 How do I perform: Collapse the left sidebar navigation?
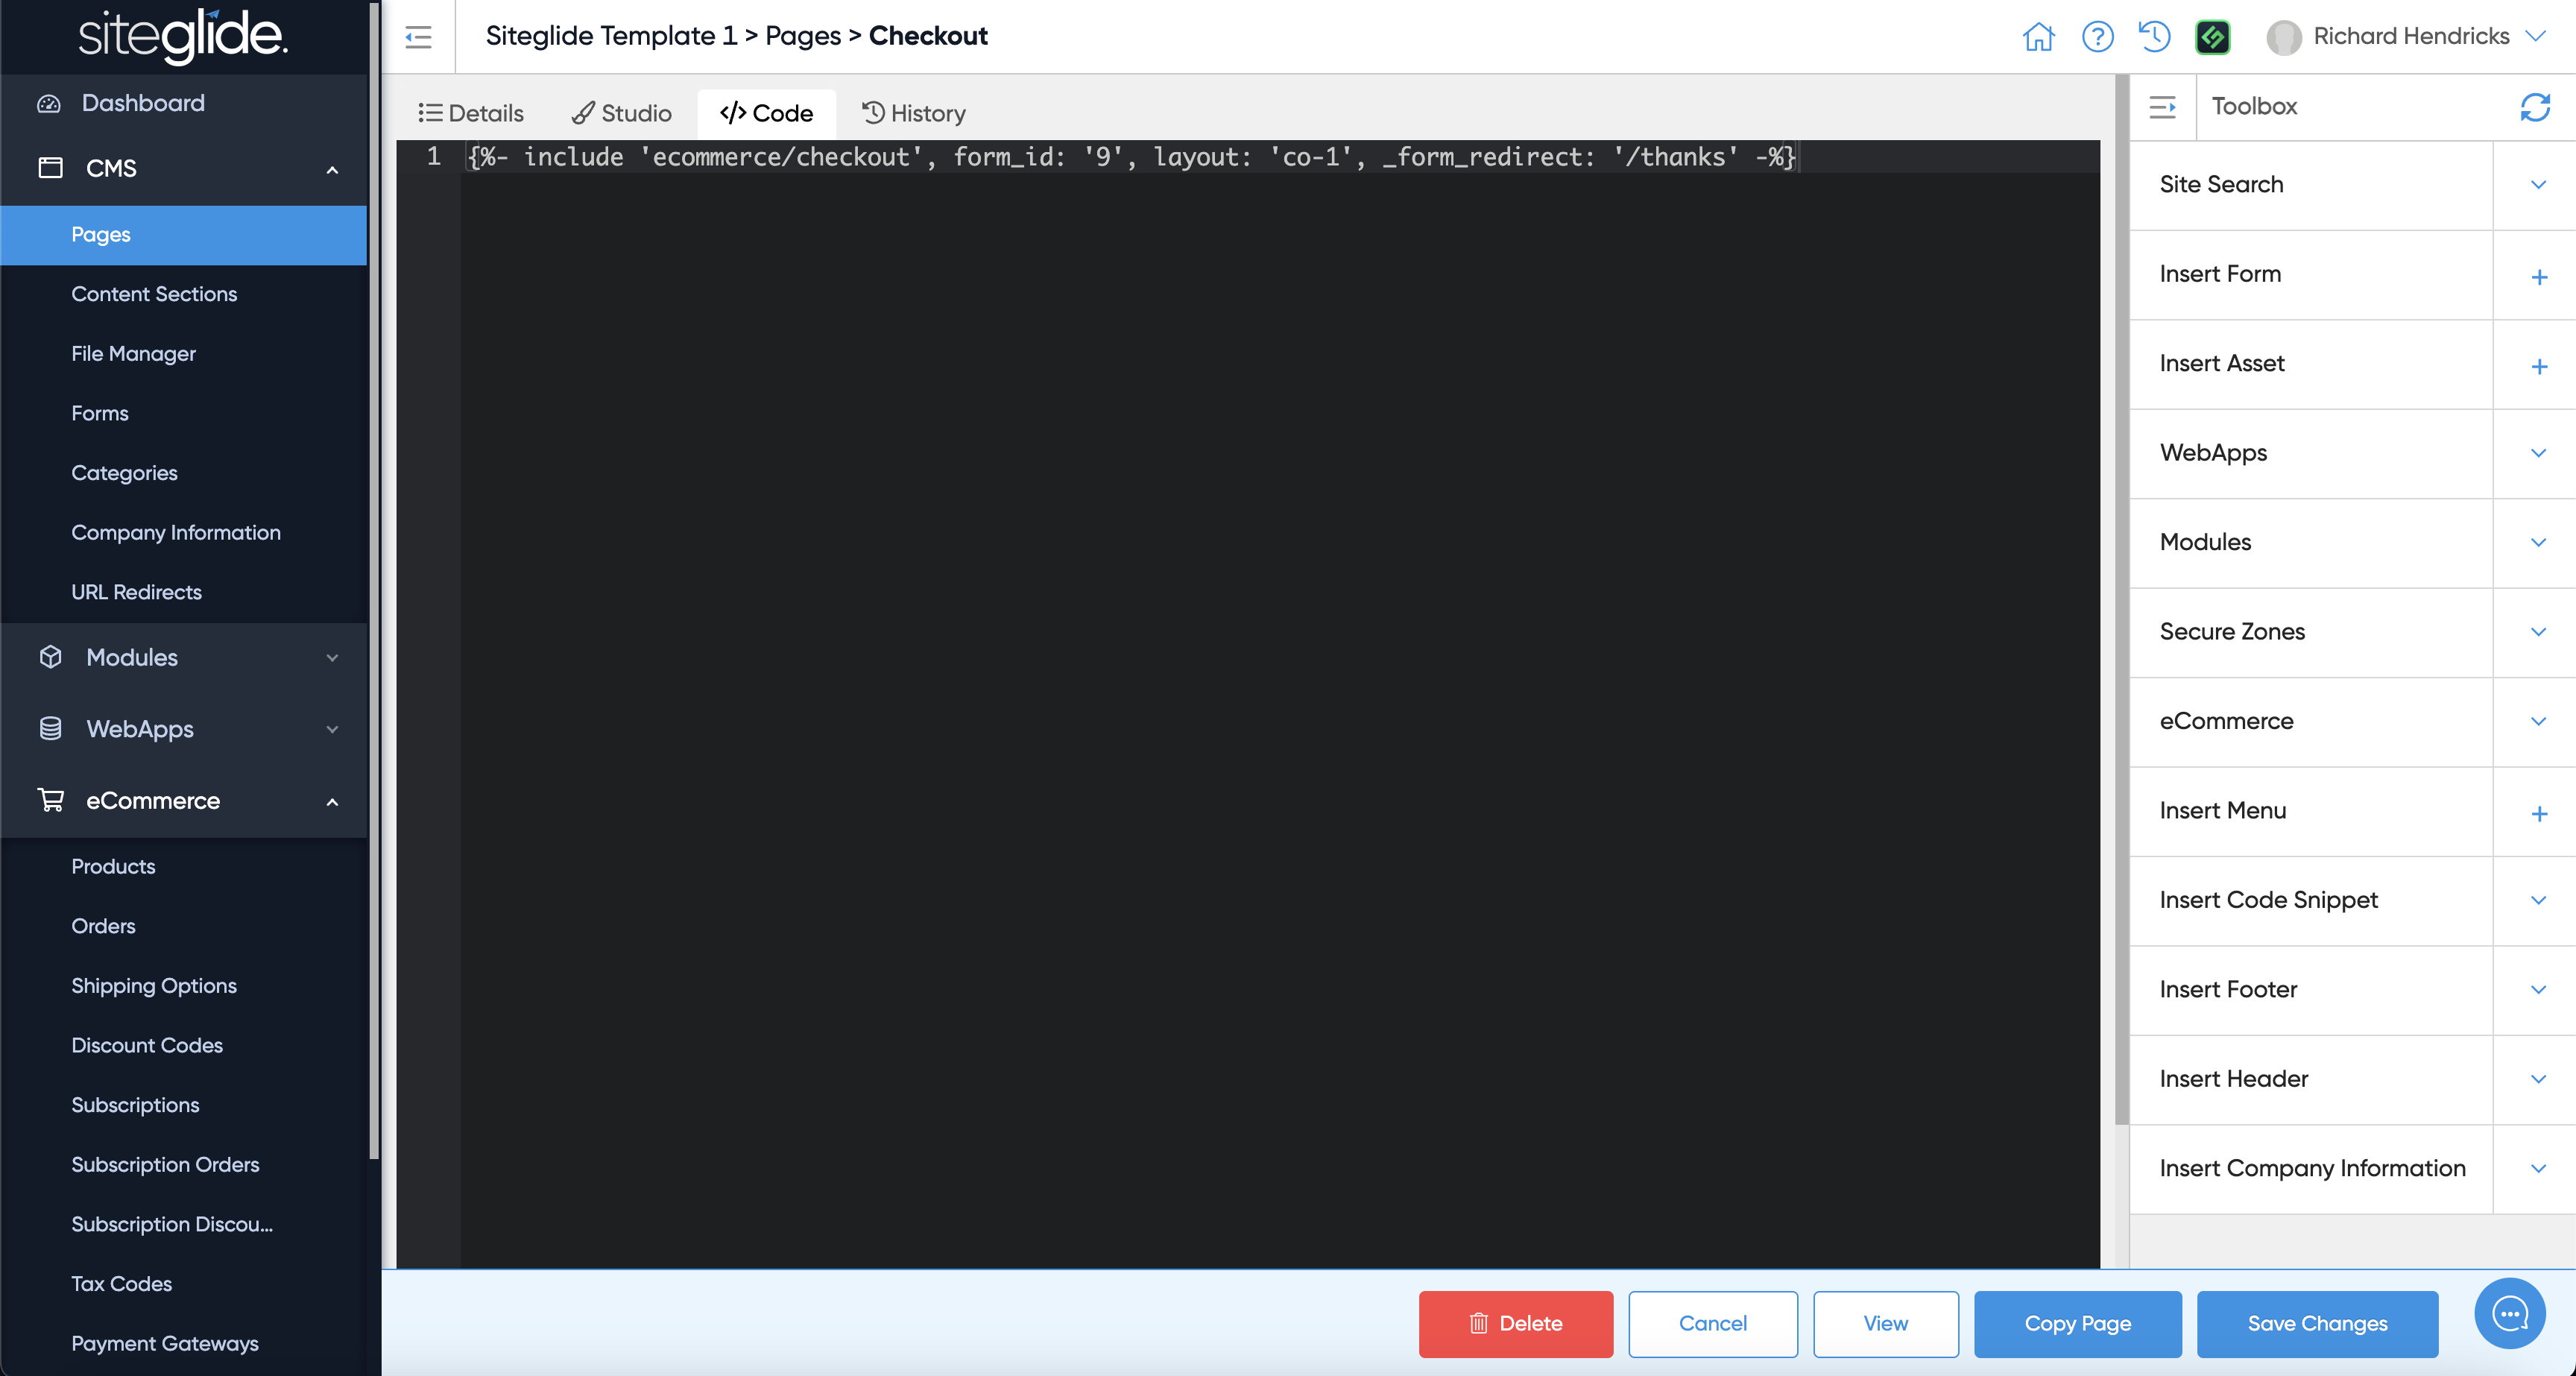coord(418,37)
